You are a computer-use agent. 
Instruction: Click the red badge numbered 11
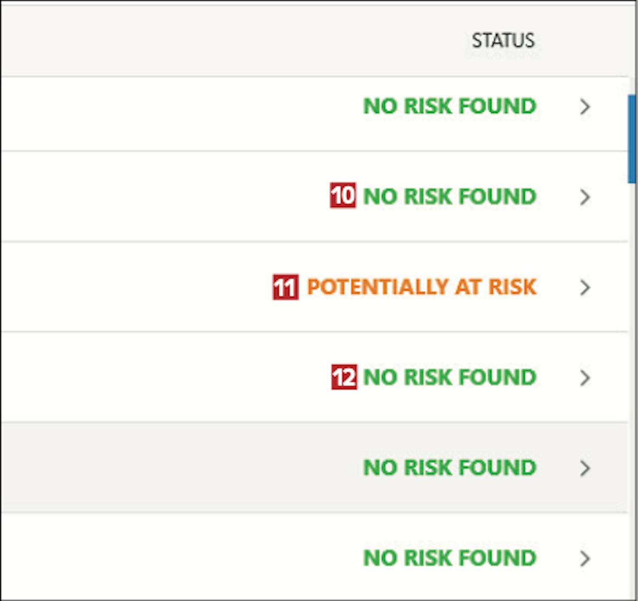coord(285,287)
